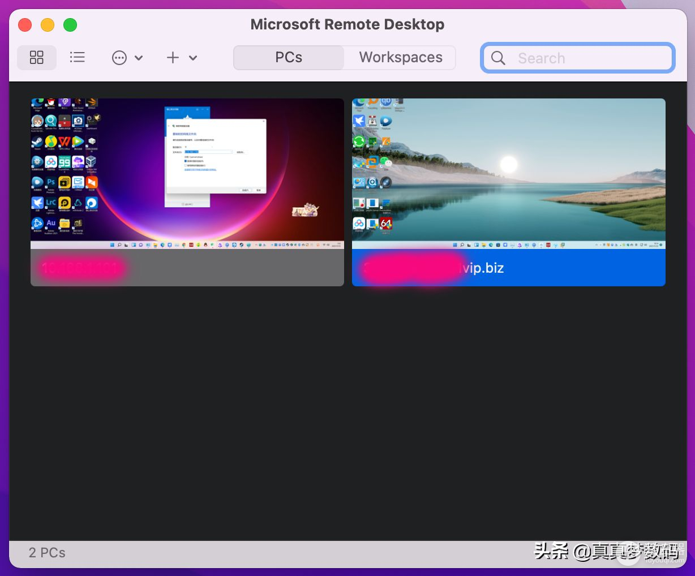Click the ellipsis more-options icon
This screenshot has width=695, height=576.
tap(119, 58)
